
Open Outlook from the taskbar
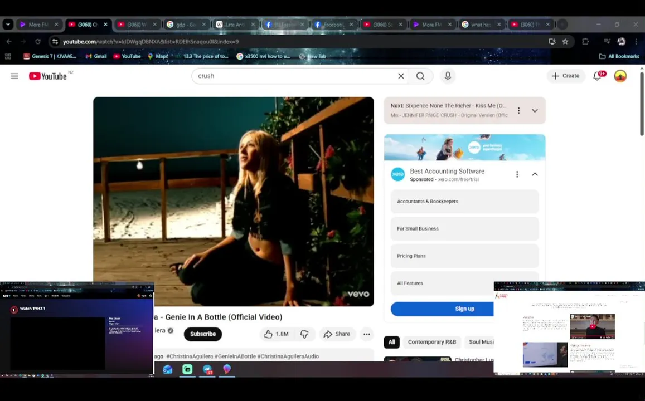point(167,369)
